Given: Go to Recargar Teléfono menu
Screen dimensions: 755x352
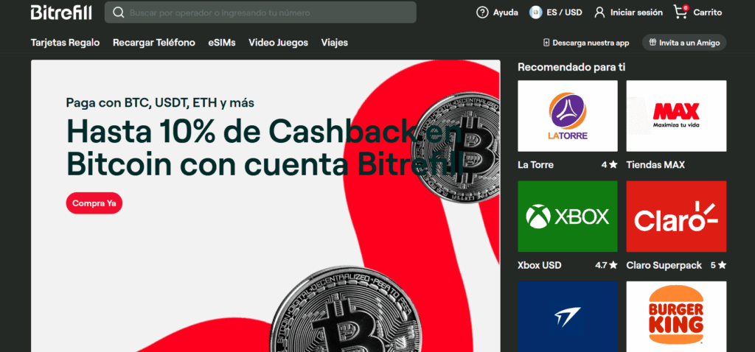Looking at the screenshot, I should click(154, 43).
